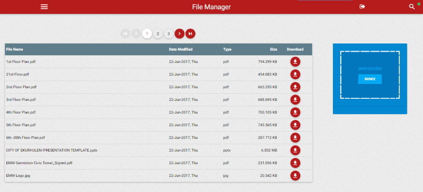423x192 pixels.
Task: Sort files by the Date Modified column
Action: pos(181,49)
